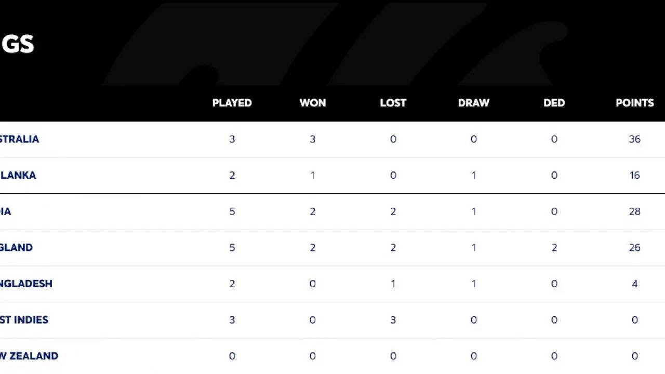Screen dimensions: 665x374
Task: Open the Australia team link
Action: coord(19,139)
